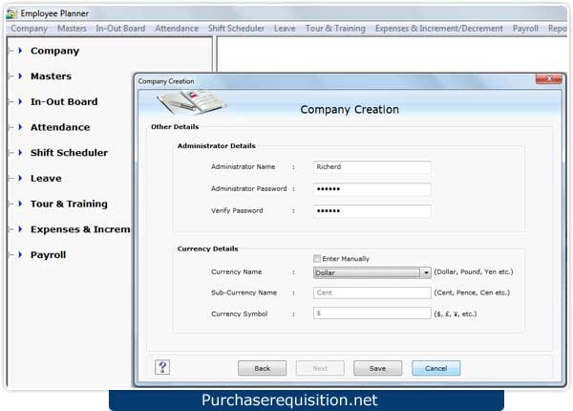Select Leave label in sidebar tree
Image resolution: width=573 pixels, height=411 pixels.
tap(46, 179)
